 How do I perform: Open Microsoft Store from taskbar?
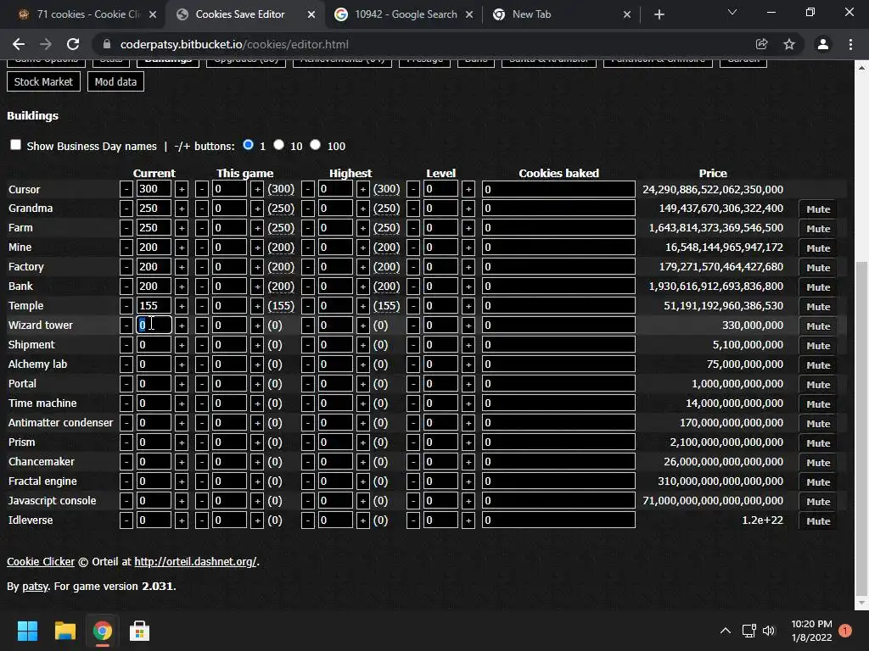139,631
